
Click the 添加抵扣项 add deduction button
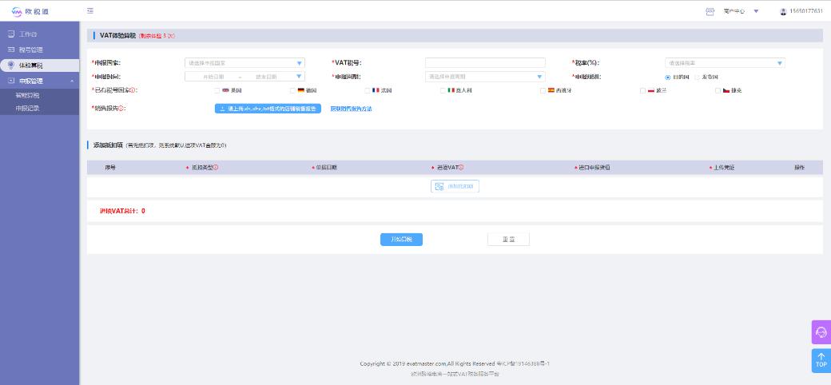tap(455, 186)
